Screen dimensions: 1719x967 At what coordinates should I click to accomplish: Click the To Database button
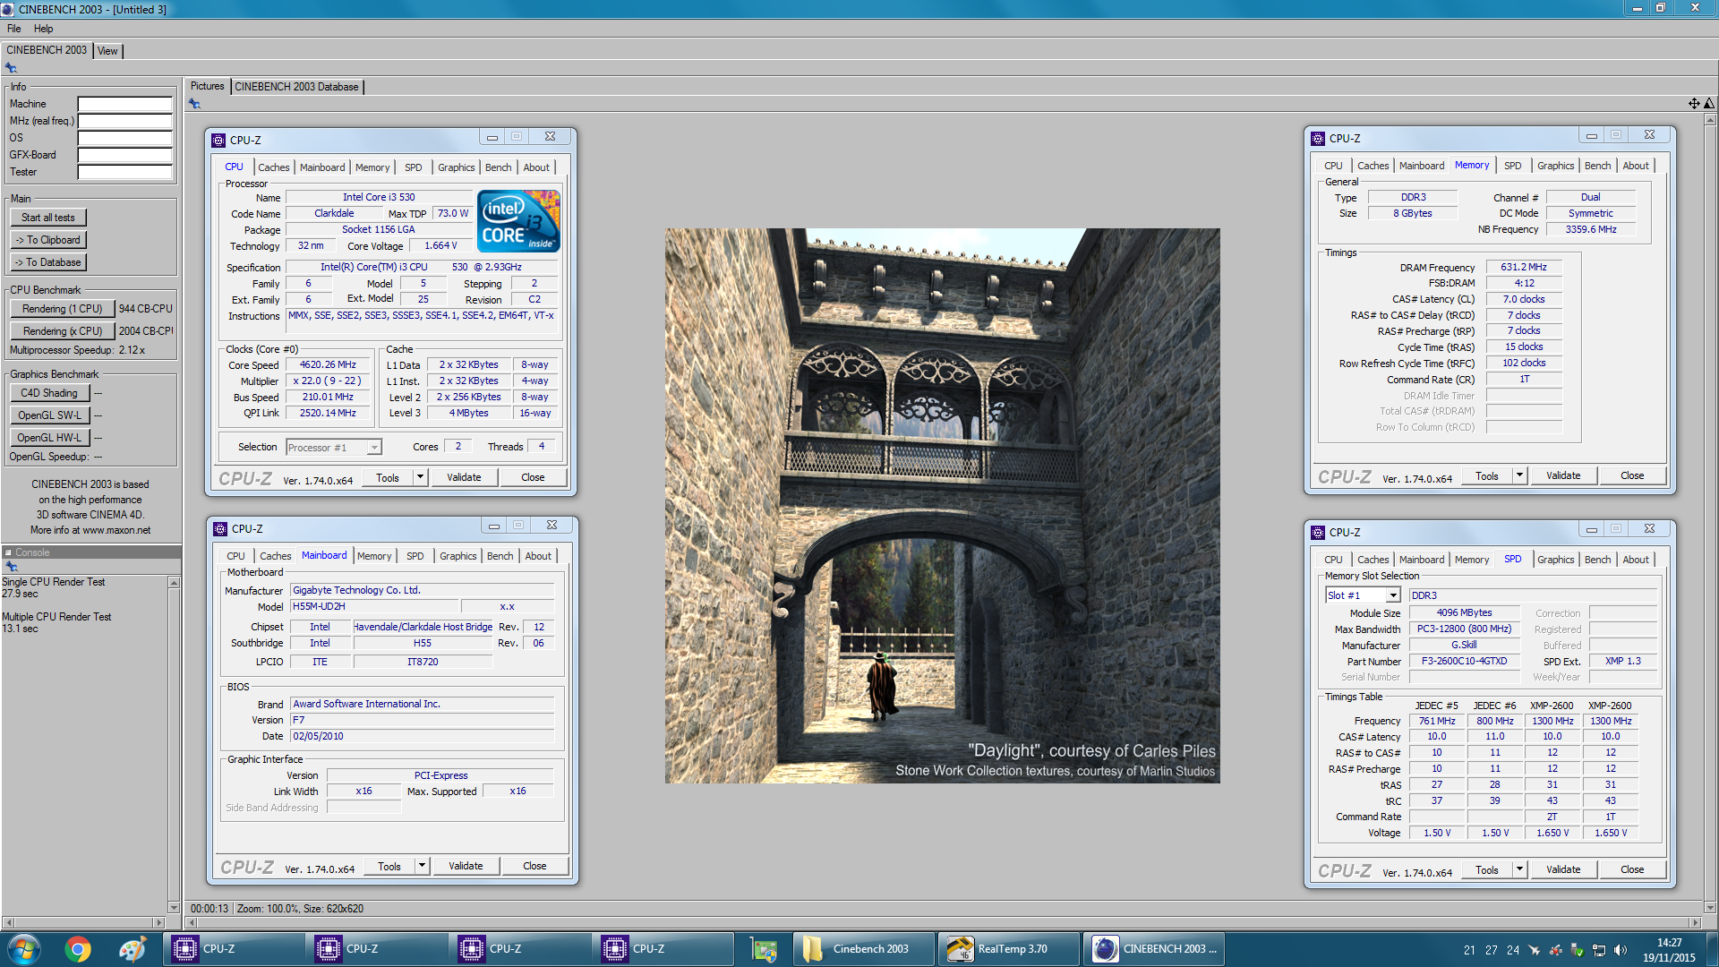(48, 262)
